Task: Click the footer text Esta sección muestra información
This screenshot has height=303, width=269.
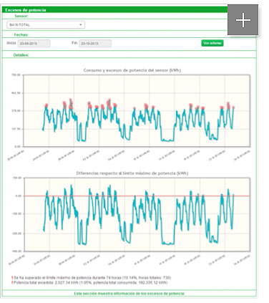Action: coord(129,294)
